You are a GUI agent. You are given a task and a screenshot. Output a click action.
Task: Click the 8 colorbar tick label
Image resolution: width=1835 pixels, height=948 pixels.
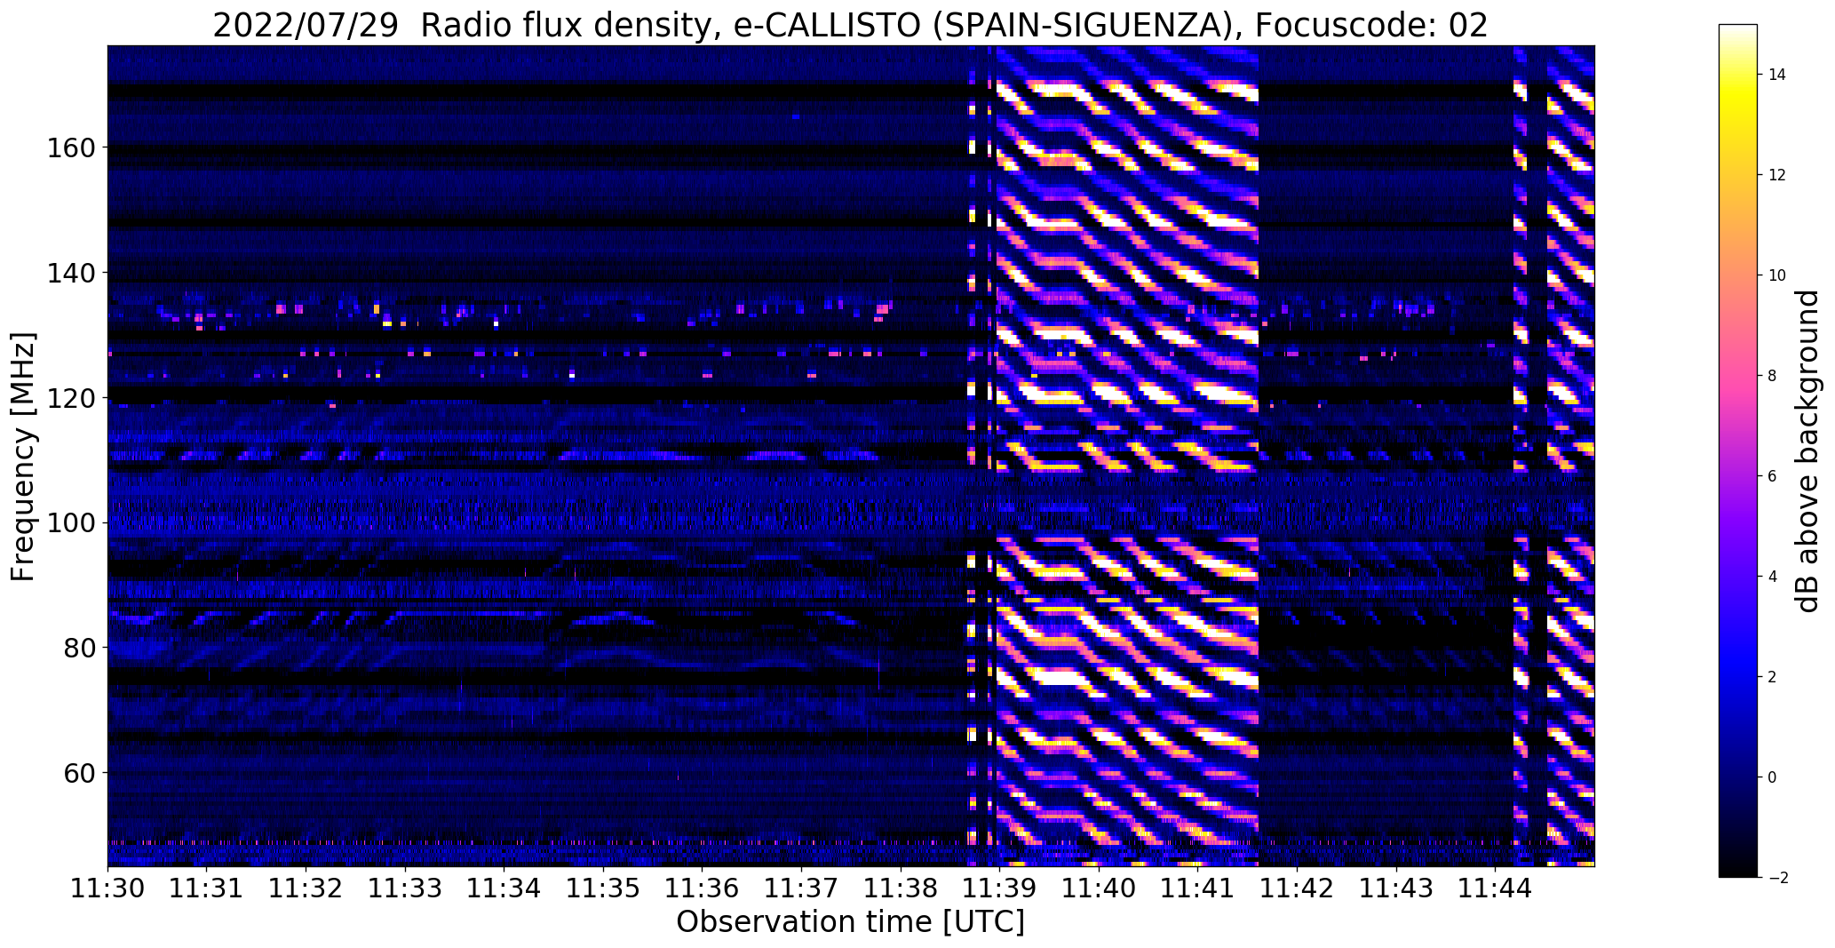pyautogui.click(x=1772, y=376)
